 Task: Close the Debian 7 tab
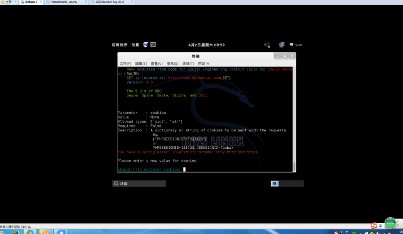(41, 2)
